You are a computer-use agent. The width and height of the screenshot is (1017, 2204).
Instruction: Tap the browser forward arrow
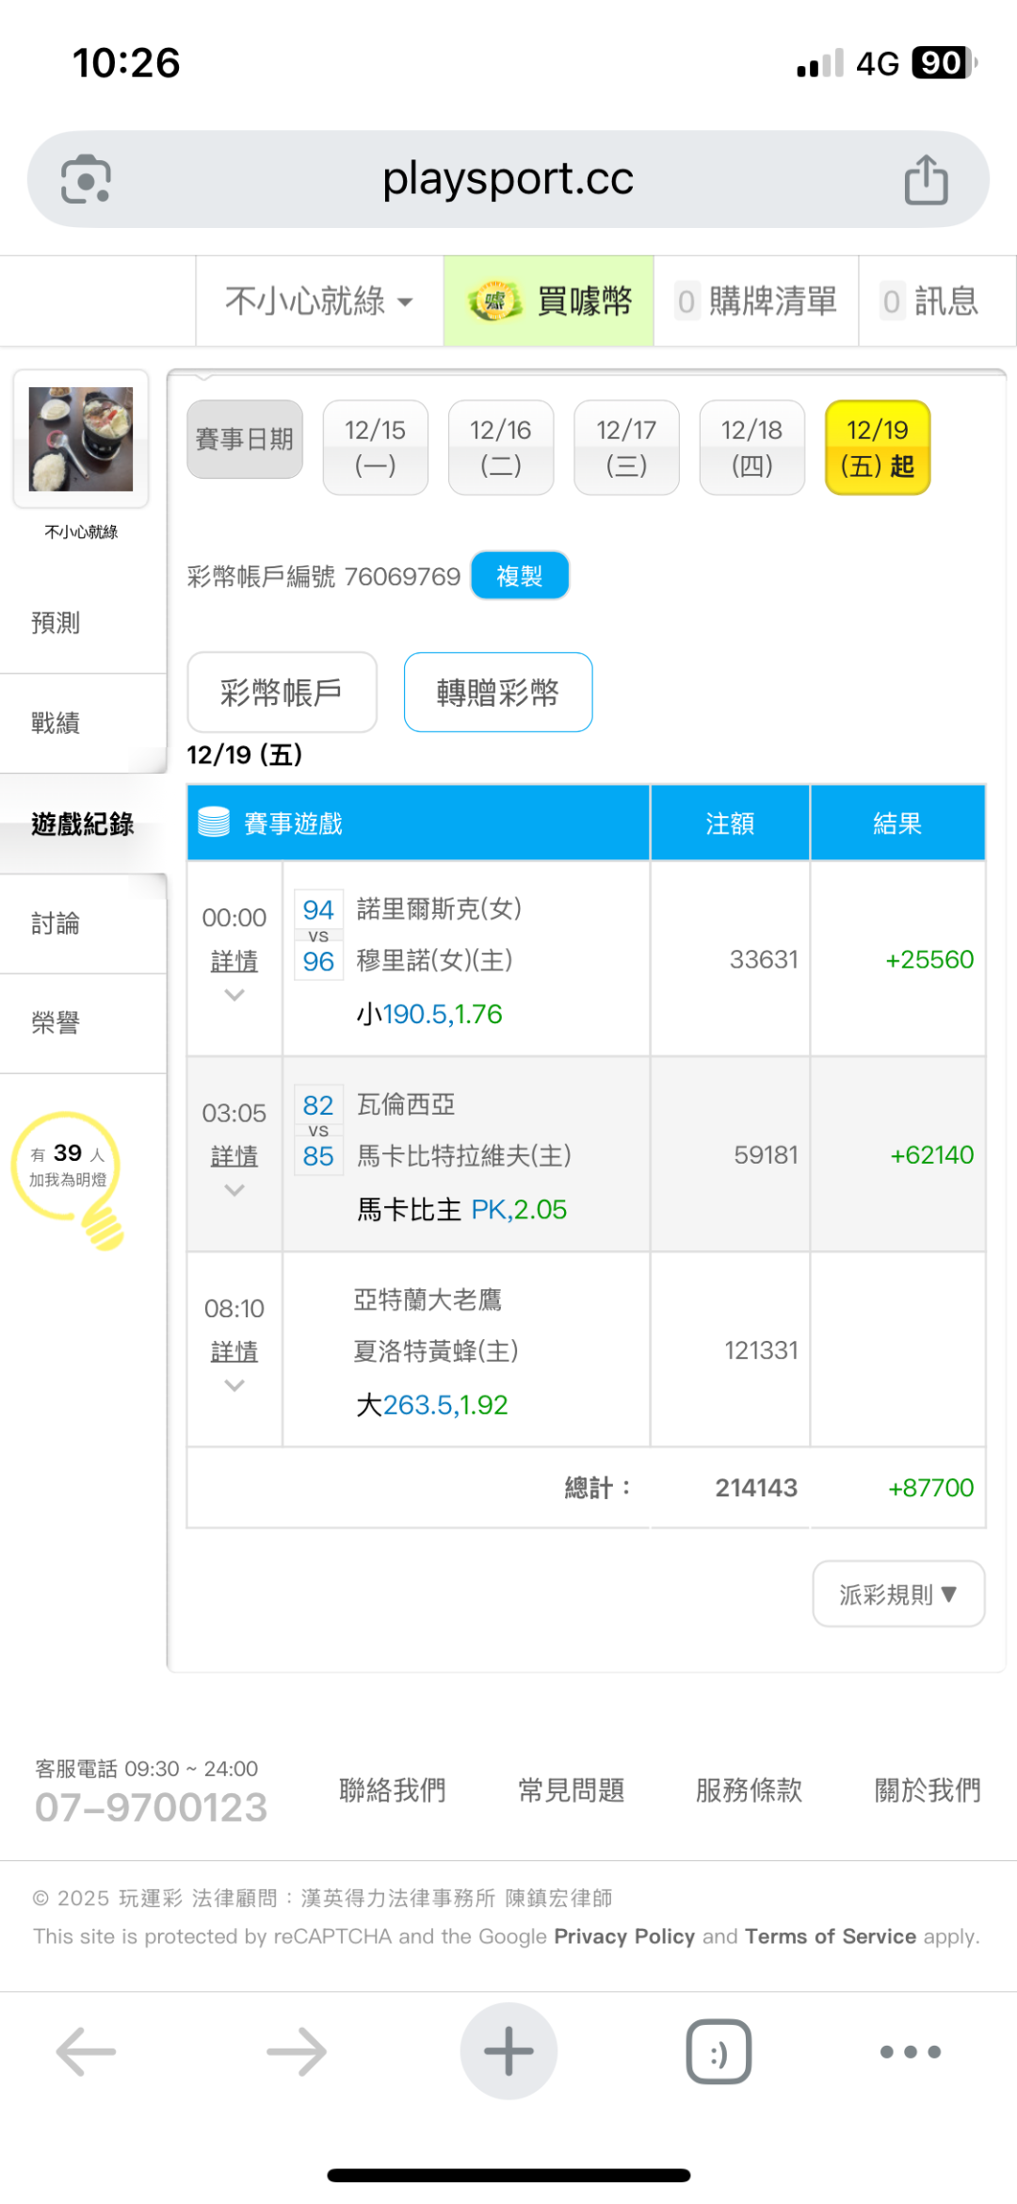(297, 2050)
